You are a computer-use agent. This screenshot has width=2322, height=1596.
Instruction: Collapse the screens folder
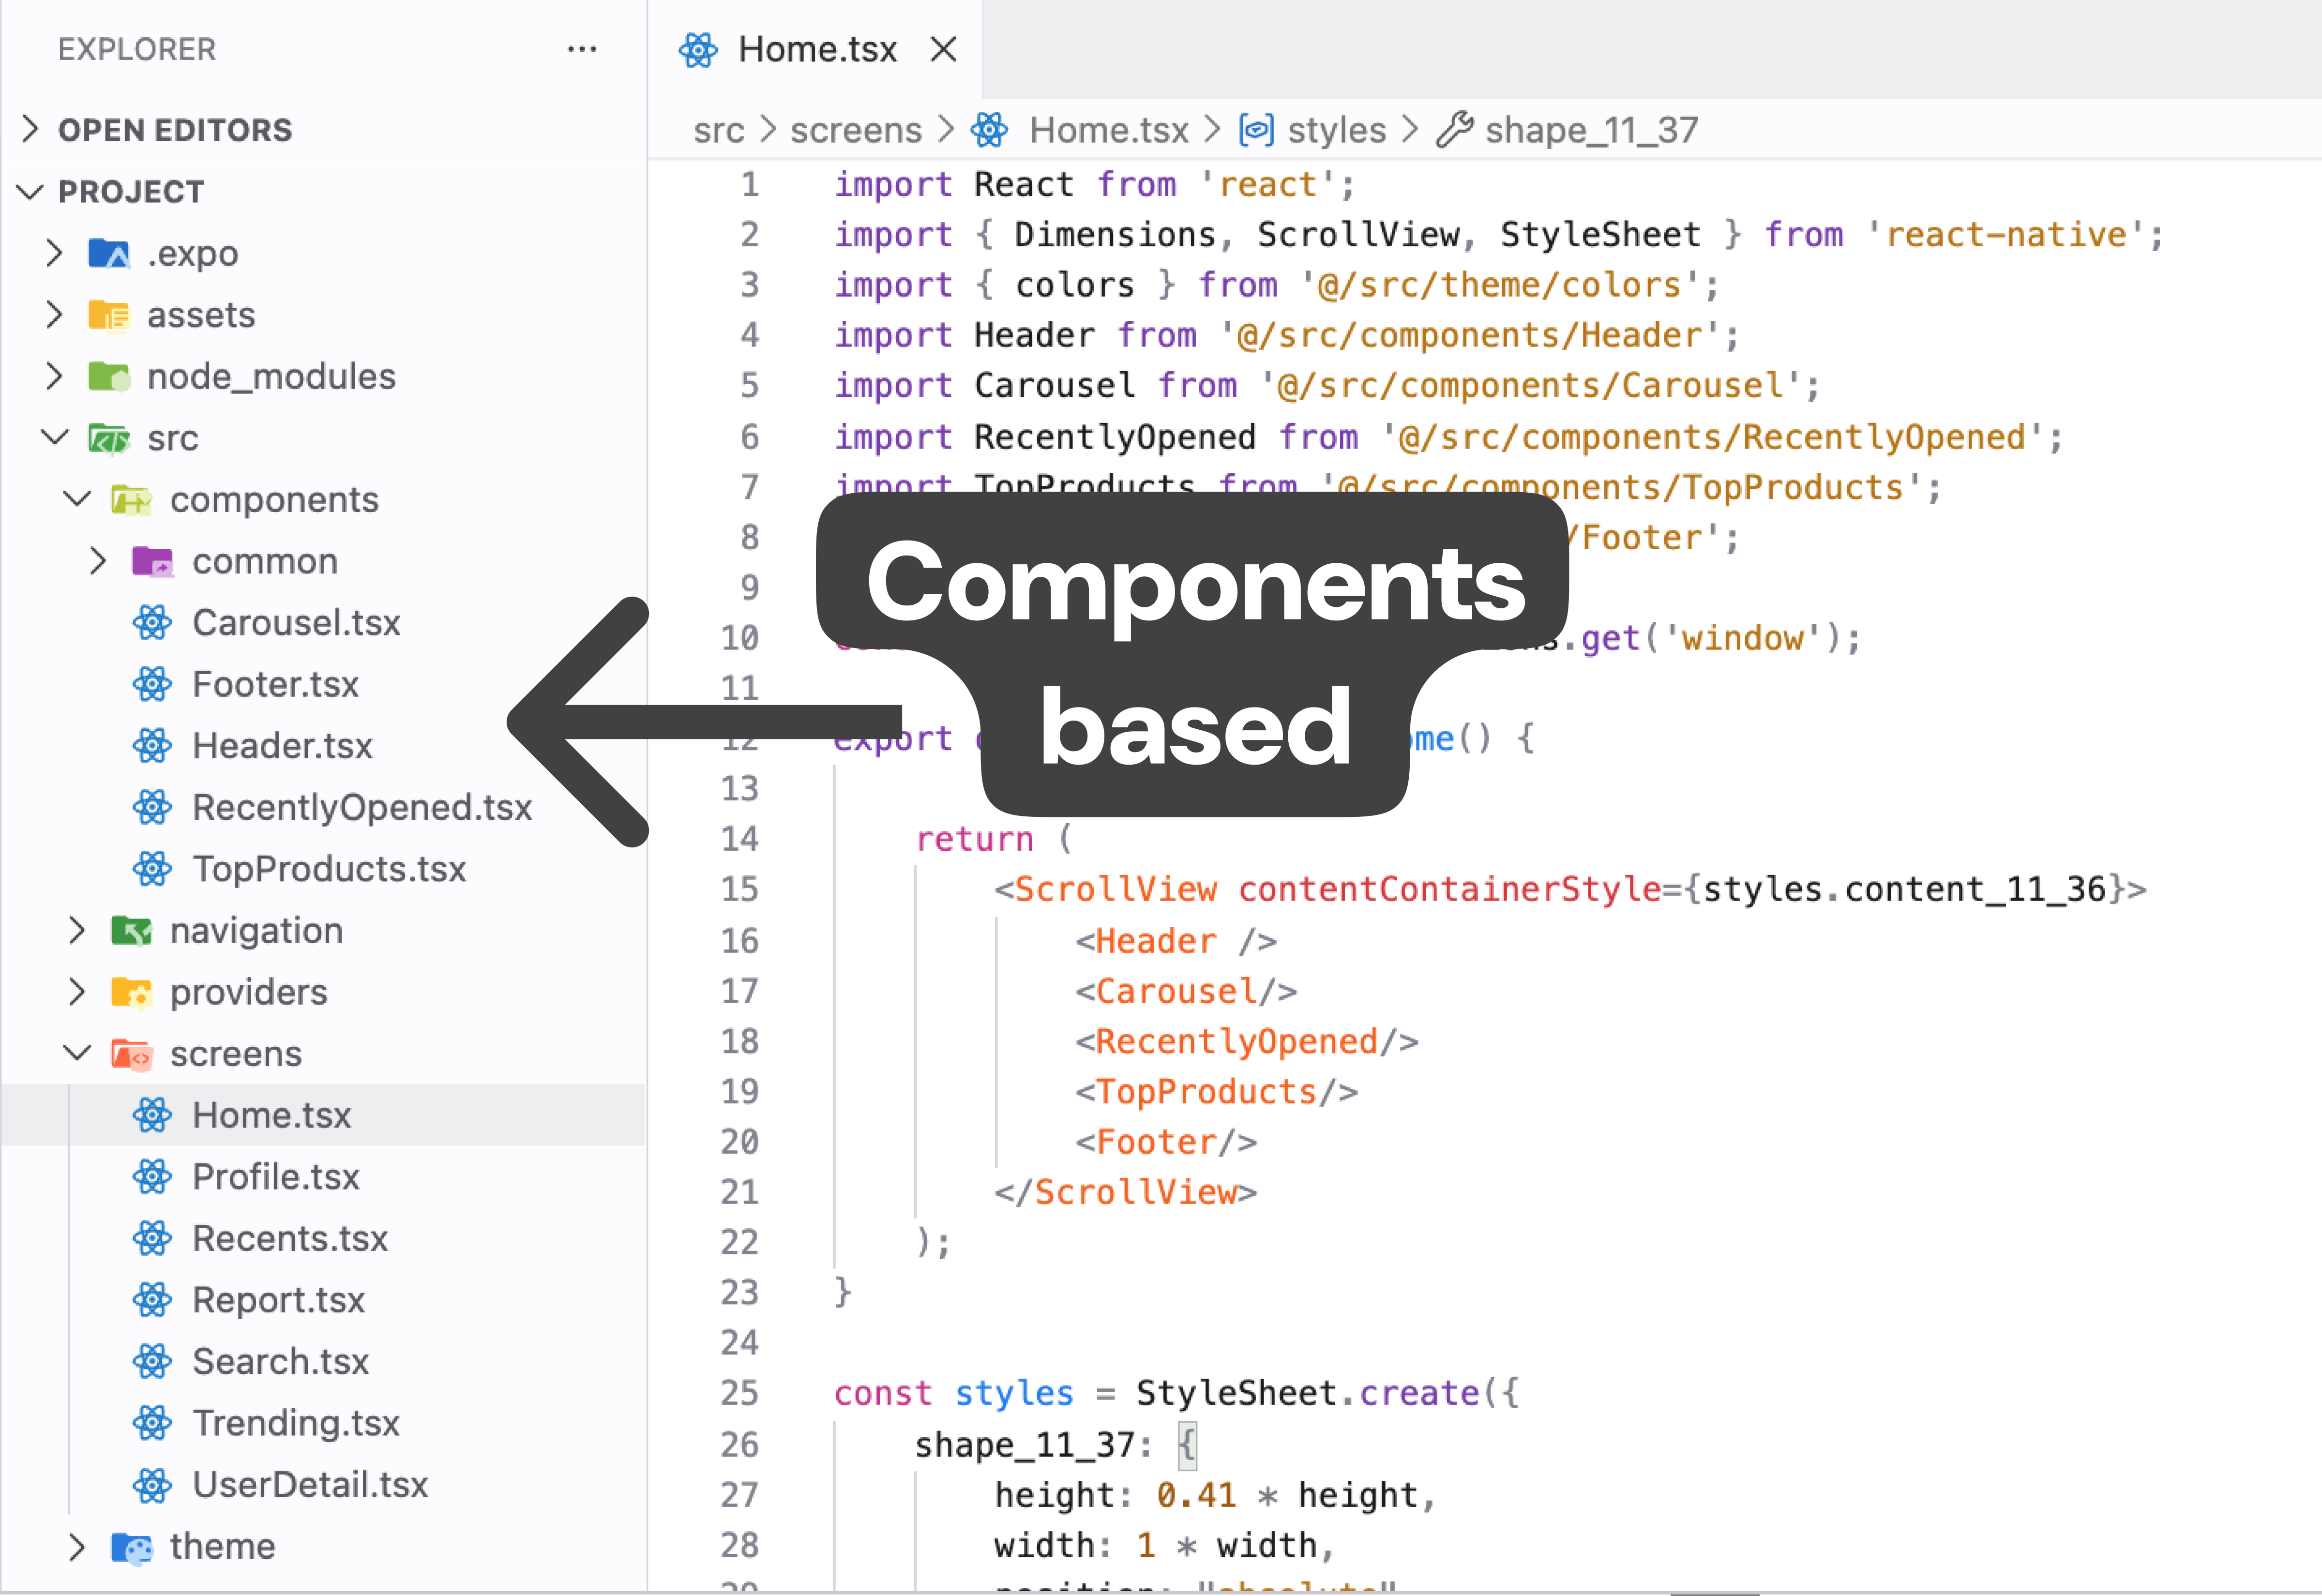point(76,1053)
